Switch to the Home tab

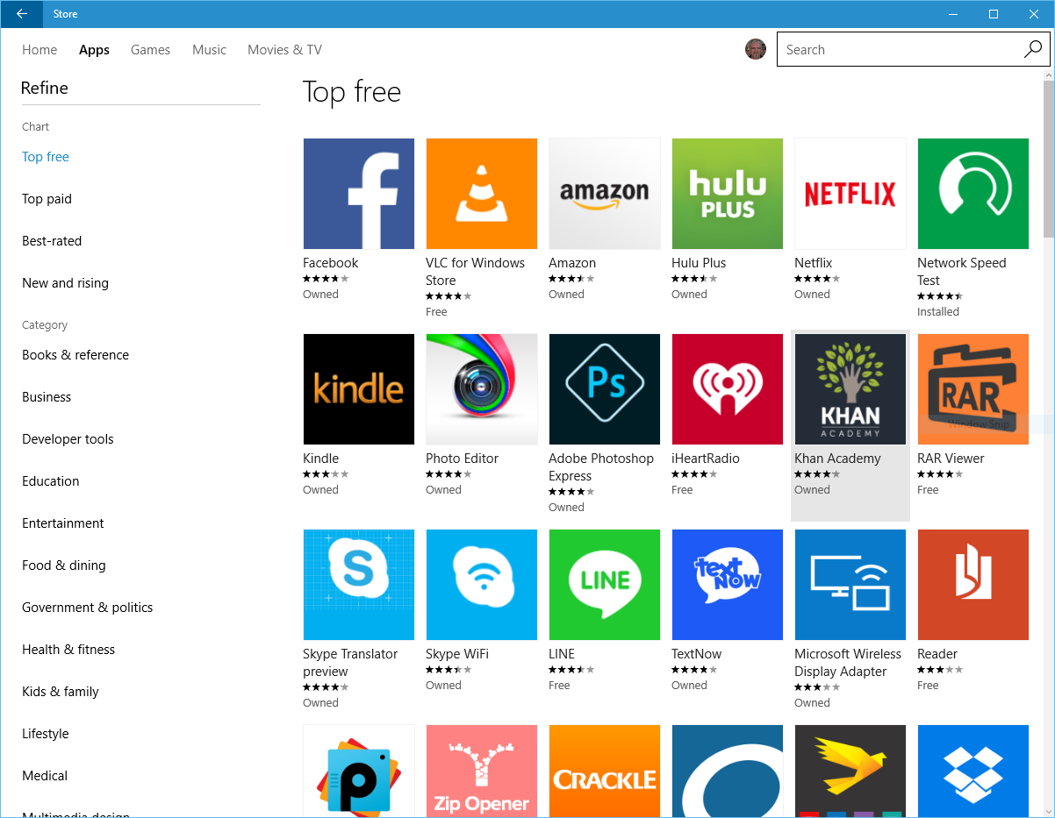[x=39, y=50]
